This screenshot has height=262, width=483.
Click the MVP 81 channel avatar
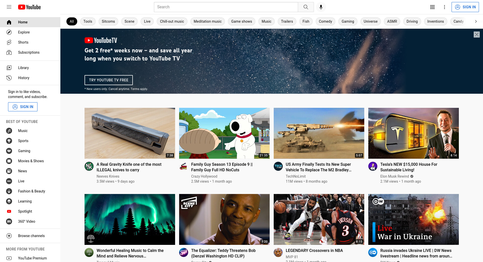click(278, 252)
